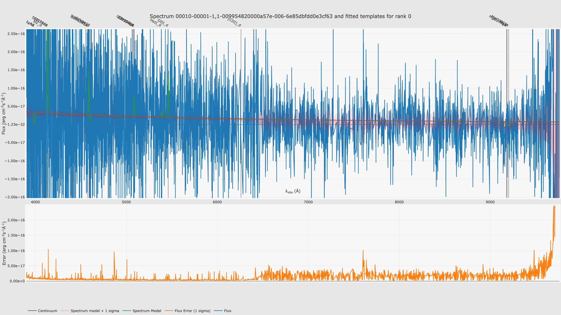Click the Flux y-axis title

click(x=4, y=113)
